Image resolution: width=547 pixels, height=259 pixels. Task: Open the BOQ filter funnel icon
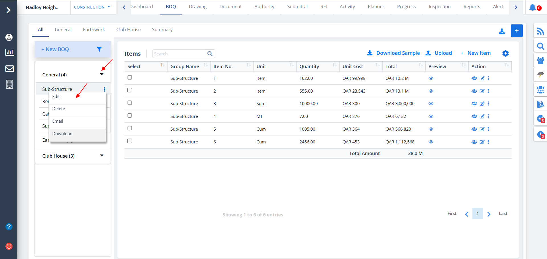99,49
